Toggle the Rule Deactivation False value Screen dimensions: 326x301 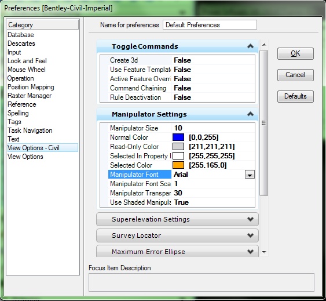[x=182, y=97]
